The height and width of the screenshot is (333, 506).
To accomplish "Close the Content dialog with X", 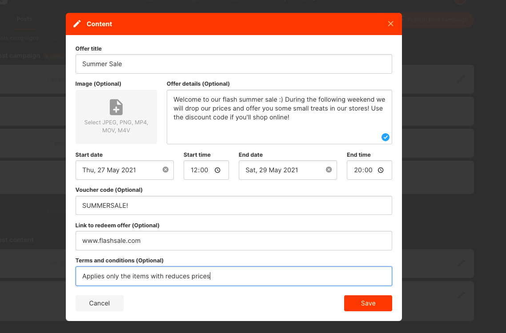I will tap(390, 24).
